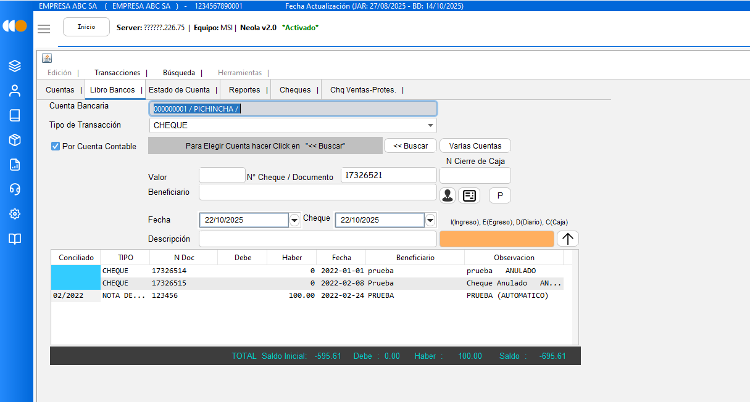Uncheck the Por Cuenta Contable checkbox
Viewport: 750px width, 402px height.
[56, 146]
